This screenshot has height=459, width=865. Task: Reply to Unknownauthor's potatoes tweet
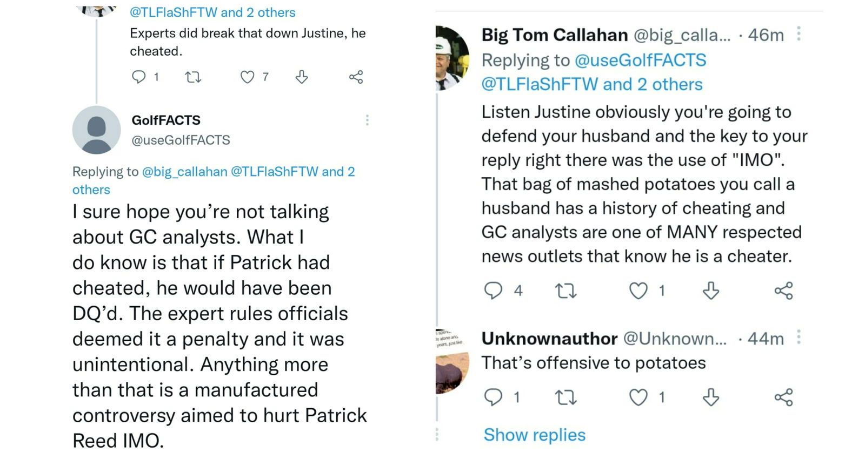[x=493, y=397]
